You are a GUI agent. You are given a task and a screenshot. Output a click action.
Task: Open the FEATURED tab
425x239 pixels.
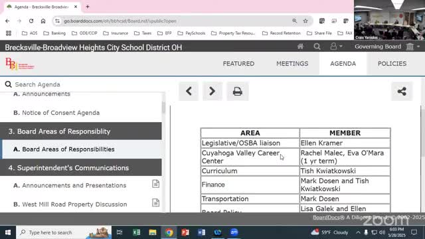point(238,64)
